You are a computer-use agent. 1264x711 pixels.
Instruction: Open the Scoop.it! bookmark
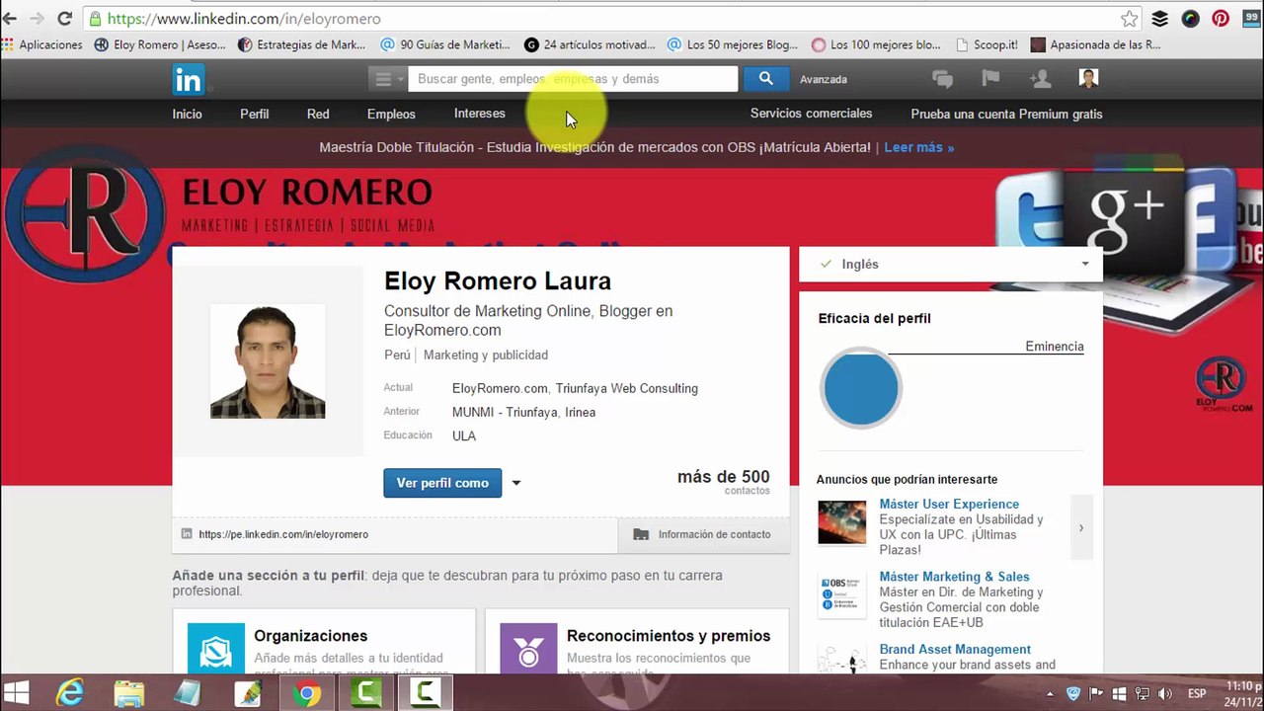(x=987, y=44)
